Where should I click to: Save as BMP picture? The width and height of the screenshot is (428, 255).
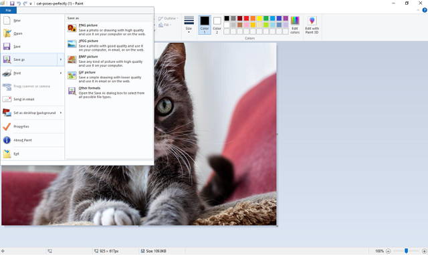(109, 61)
